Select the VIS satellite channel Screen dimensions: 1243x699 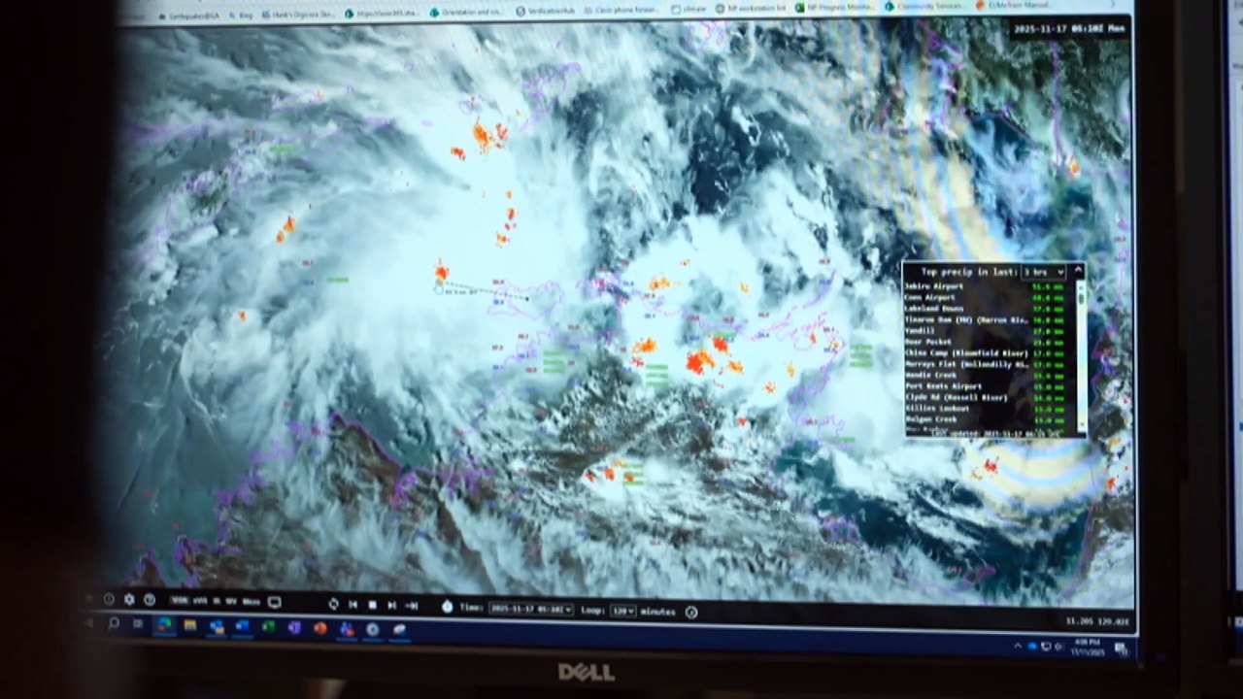[x=178, y=601]
